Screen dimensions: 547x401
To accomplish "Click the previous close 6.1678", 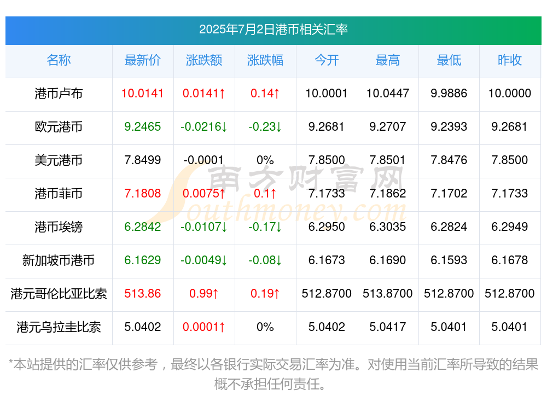I will (510, 260).
